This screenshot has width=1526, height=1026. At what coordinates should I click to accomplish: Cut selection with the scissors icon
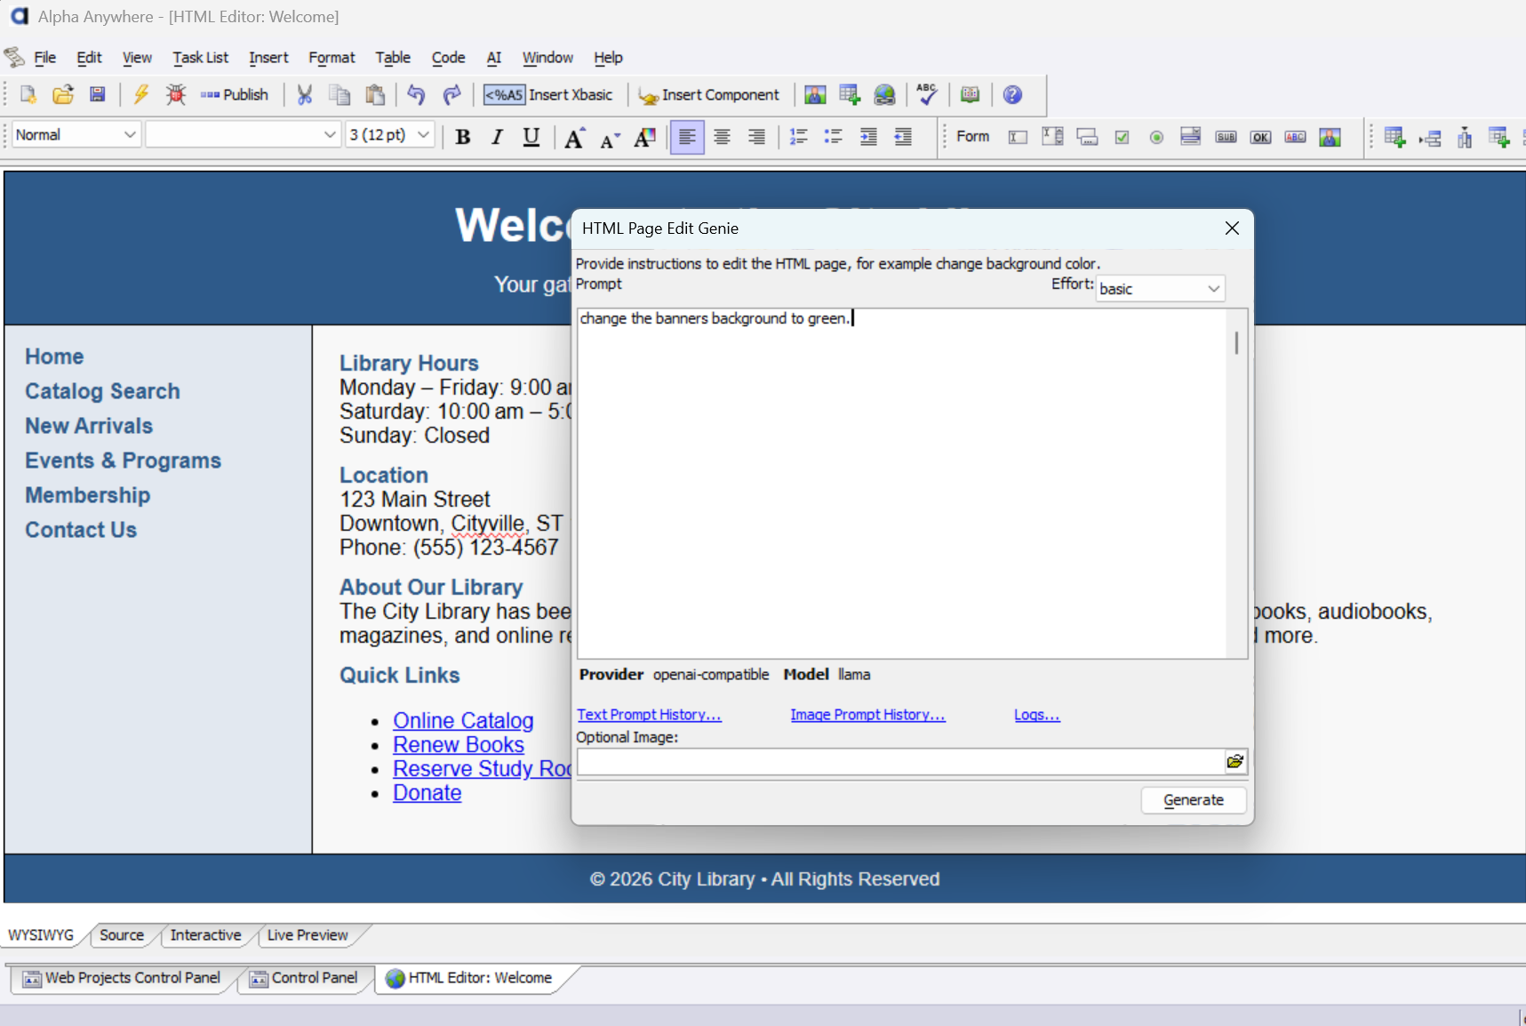click(305, 95)
